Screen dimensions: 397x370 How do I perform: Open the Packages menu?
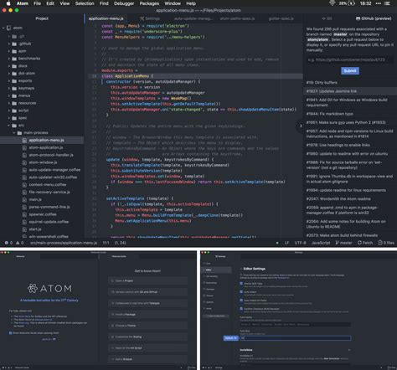pyautogui.click(x=149, y=3)
